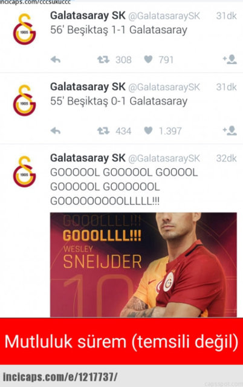Tap the red Mutluluk sürem caption banner
Screen dimensions: 243x387
pos(121,341)
